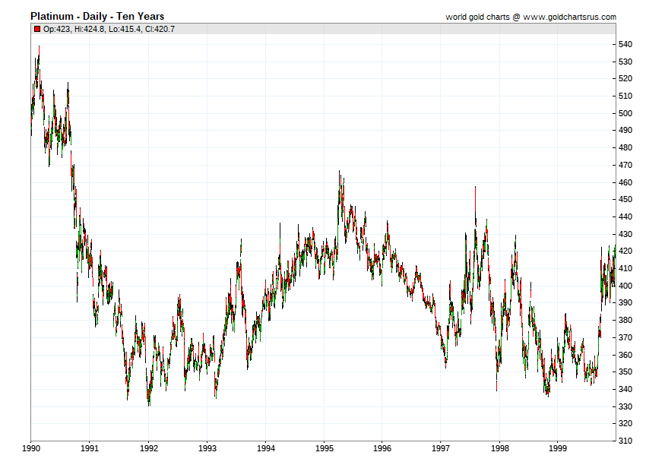Click the 1996 year label
This screenshot has height=468, width=646.
click(x=382, y=448)
